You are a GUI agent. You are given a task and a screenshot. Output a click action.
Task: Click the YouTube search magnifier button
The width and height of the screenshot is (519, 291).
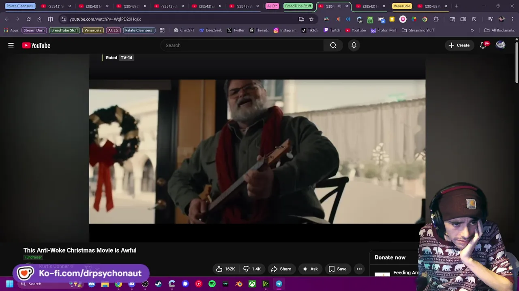tap(333, 45)
